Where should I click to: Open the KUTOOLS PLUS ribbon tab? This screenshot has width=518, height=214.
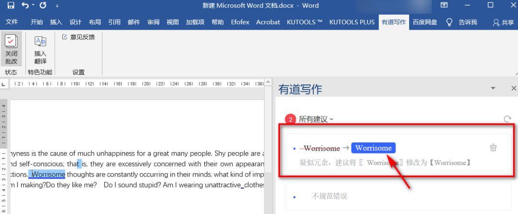[352, 22]
